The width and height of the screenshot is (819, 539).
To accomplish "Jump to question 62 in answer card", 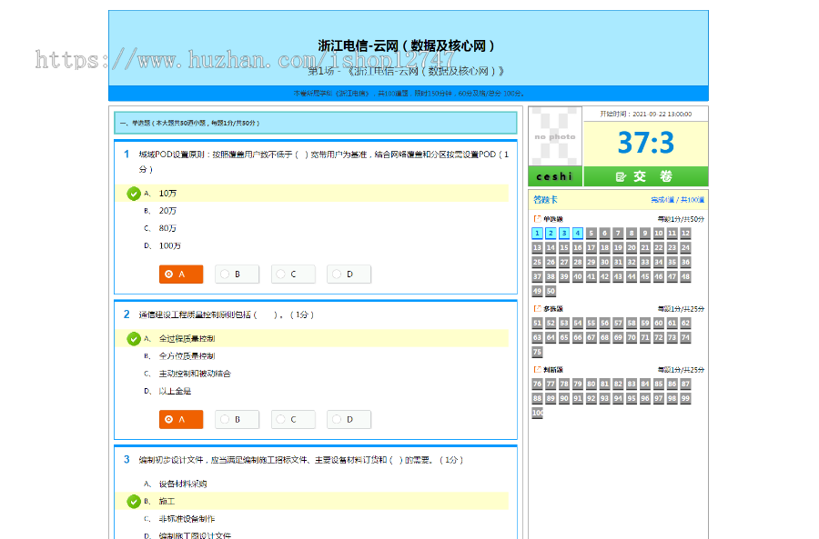I will click(x=686, y=323).
